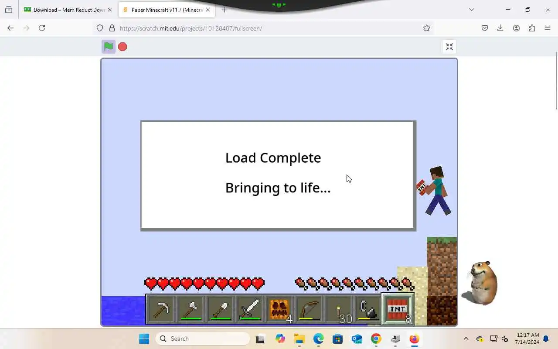Close the Paper Minecraft tab
This screenshot has width=558, height=349.
[x=208, y=10]
